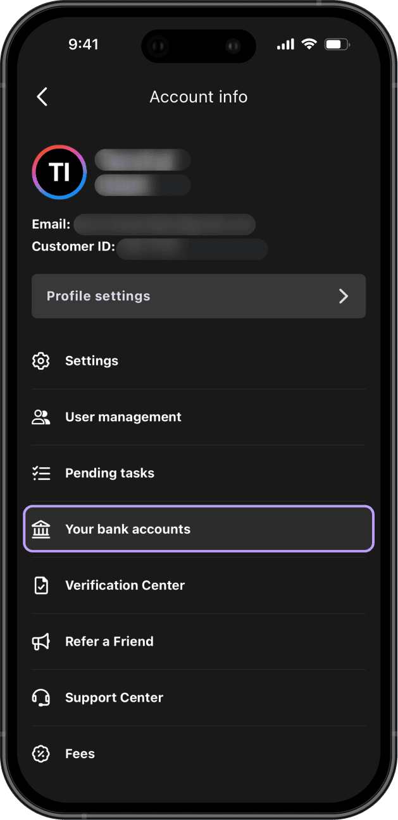
Task: Tap the back arrow icon
Action: point(42,97)
